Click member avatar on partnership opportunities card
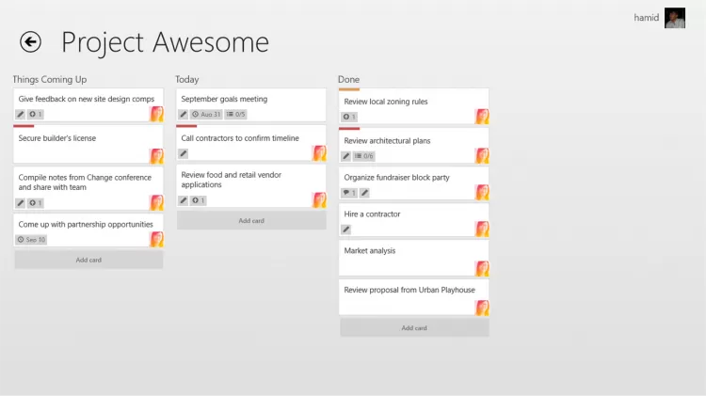Screen dimensions: 706x396 tap(156, 239)
